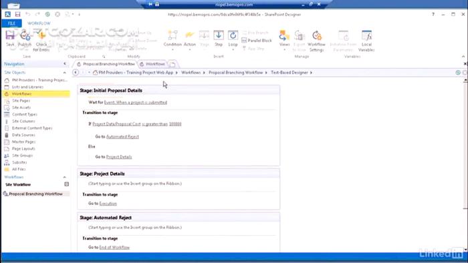Click the Publish workflow icon

click(25, 39)
